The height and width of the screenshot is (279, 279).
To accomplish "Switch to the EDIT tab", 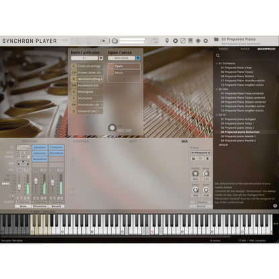I will (x=133, y=142).
